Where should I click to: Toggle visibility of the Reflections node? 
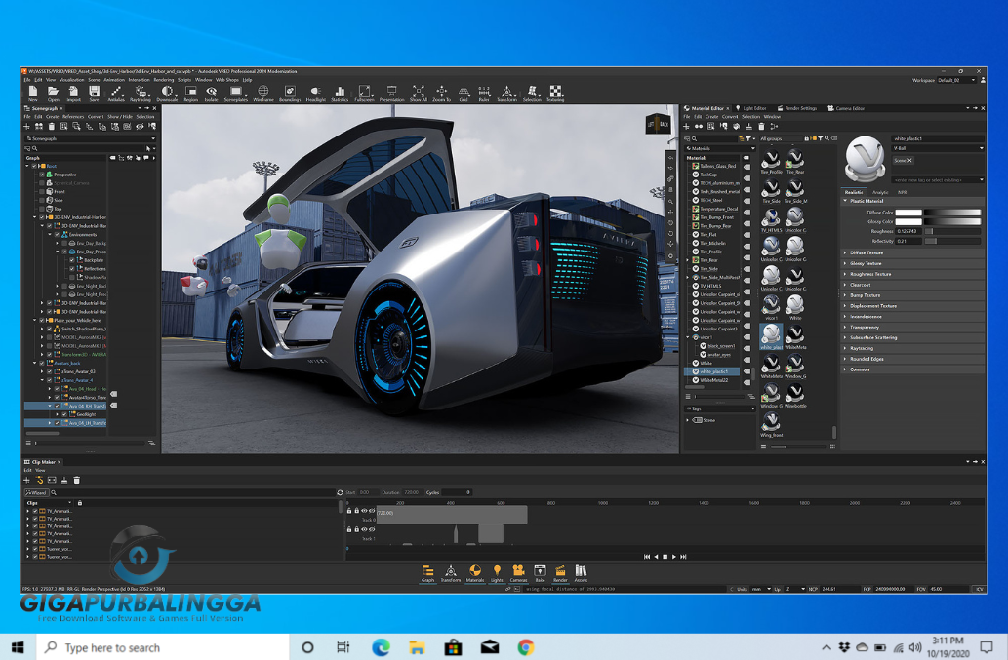coord(72,269)
